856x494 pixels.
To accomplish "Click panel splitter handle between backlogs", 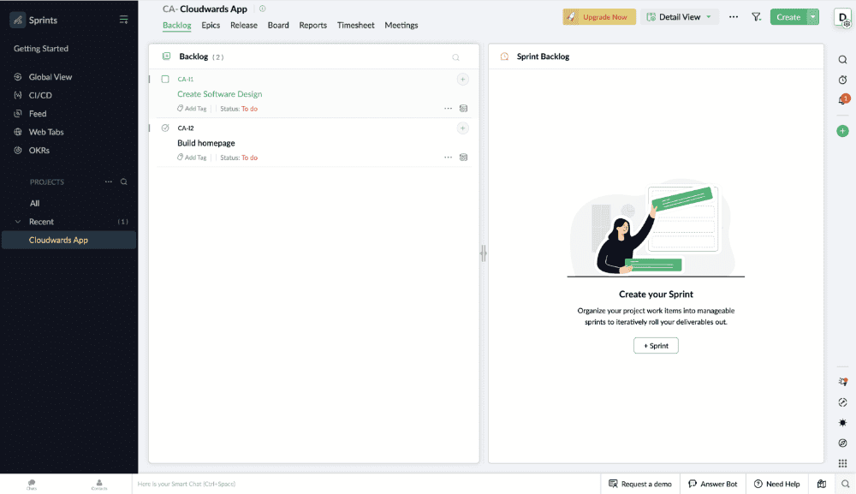I will point(483,253).
